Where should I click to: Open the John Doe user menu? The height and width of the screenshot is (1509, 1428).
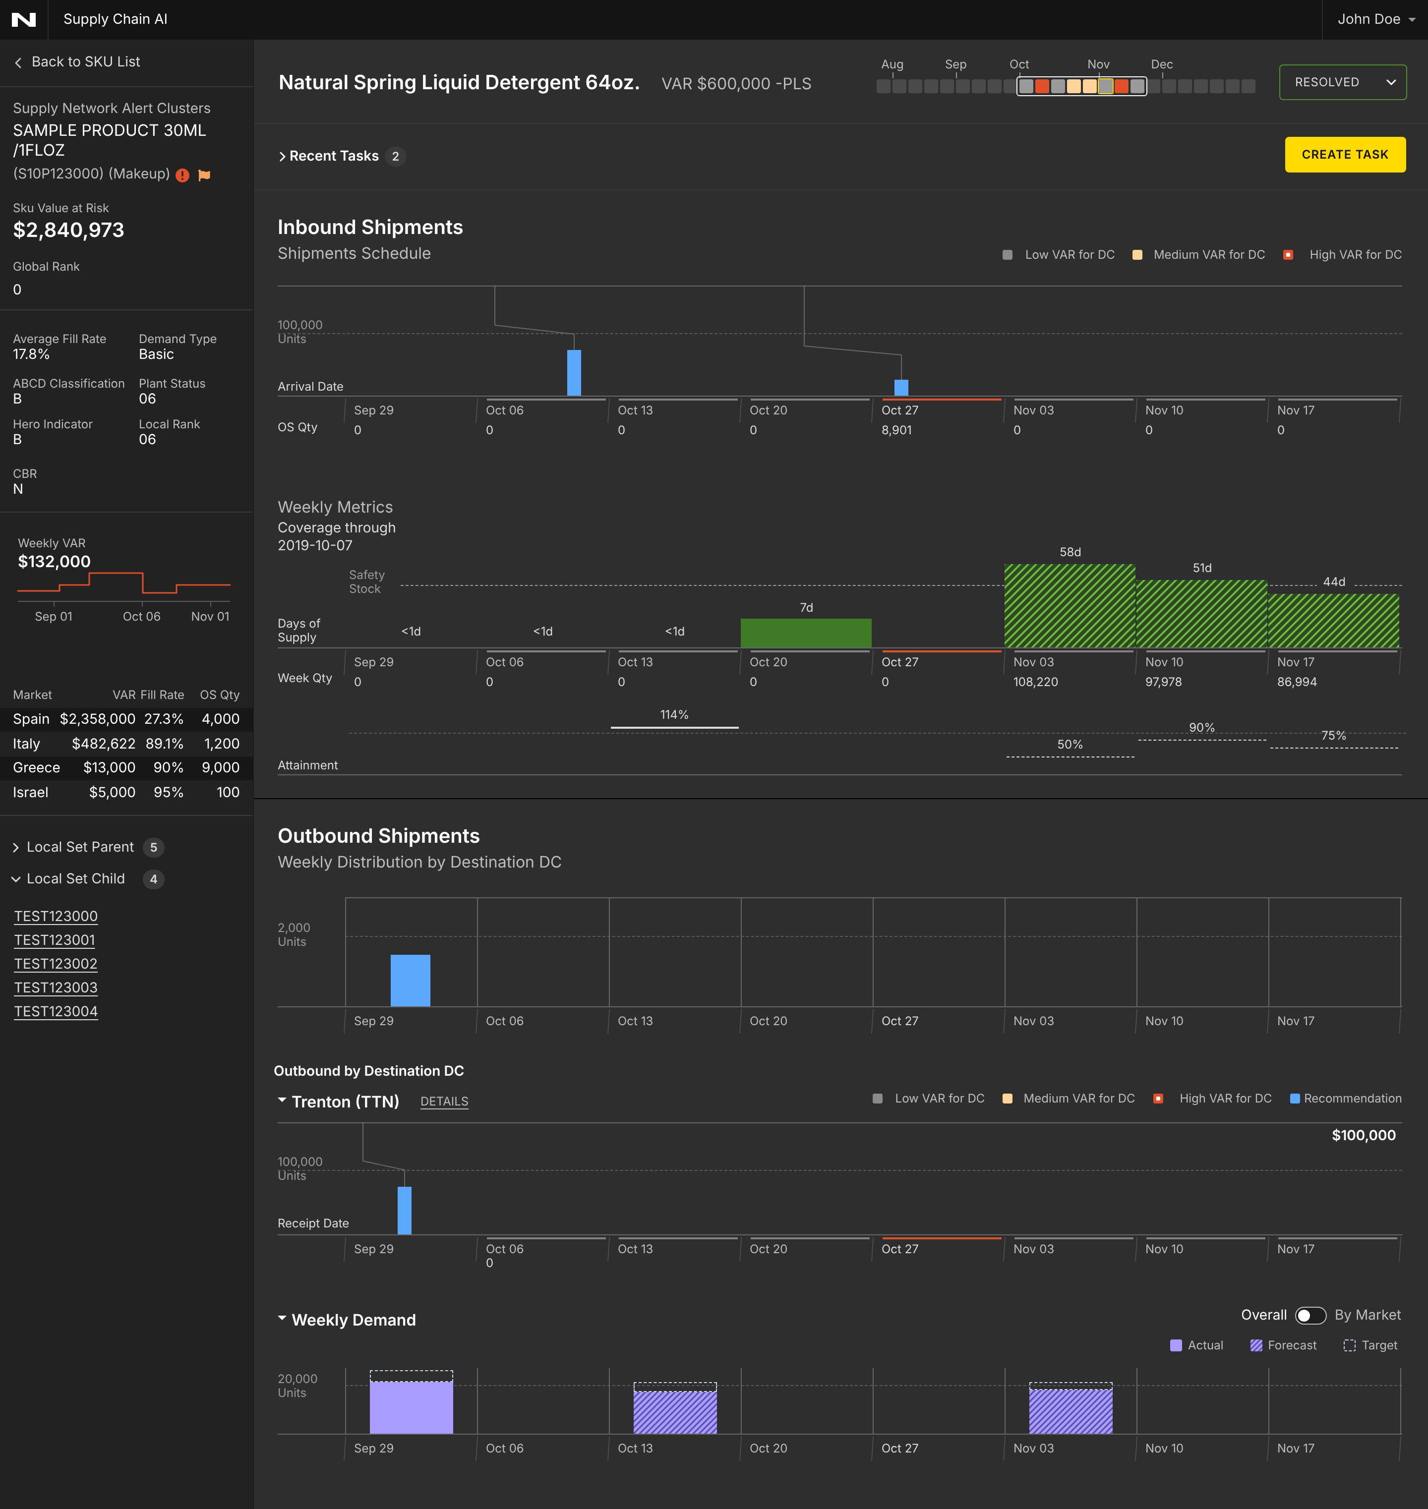click(1375, 20)
